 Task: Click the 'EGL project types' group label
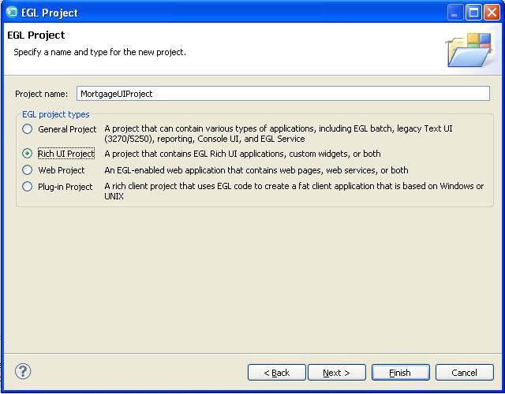56,114
